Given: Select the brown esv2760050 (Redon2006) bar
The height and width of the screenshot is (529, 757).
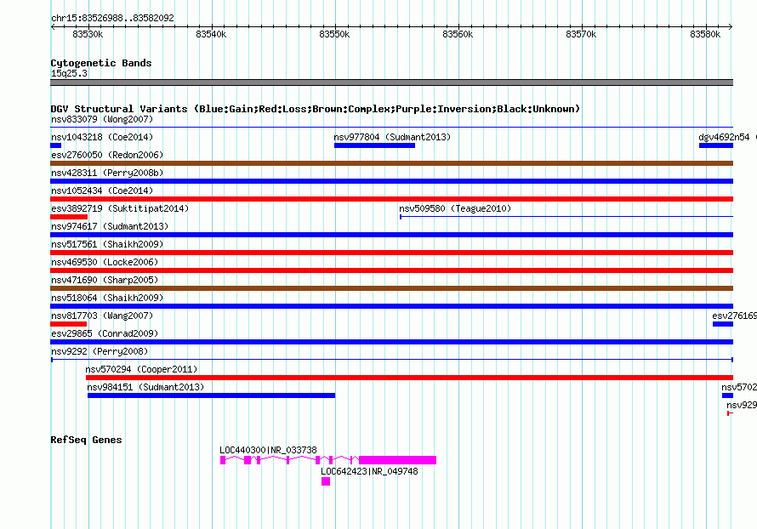Looking at the screenshot, I should 391,163.
